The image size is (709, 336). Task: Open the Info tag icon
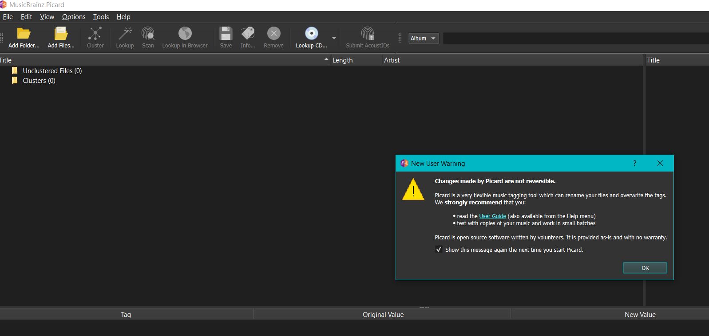pyautogui.click(x=248, y=34)
